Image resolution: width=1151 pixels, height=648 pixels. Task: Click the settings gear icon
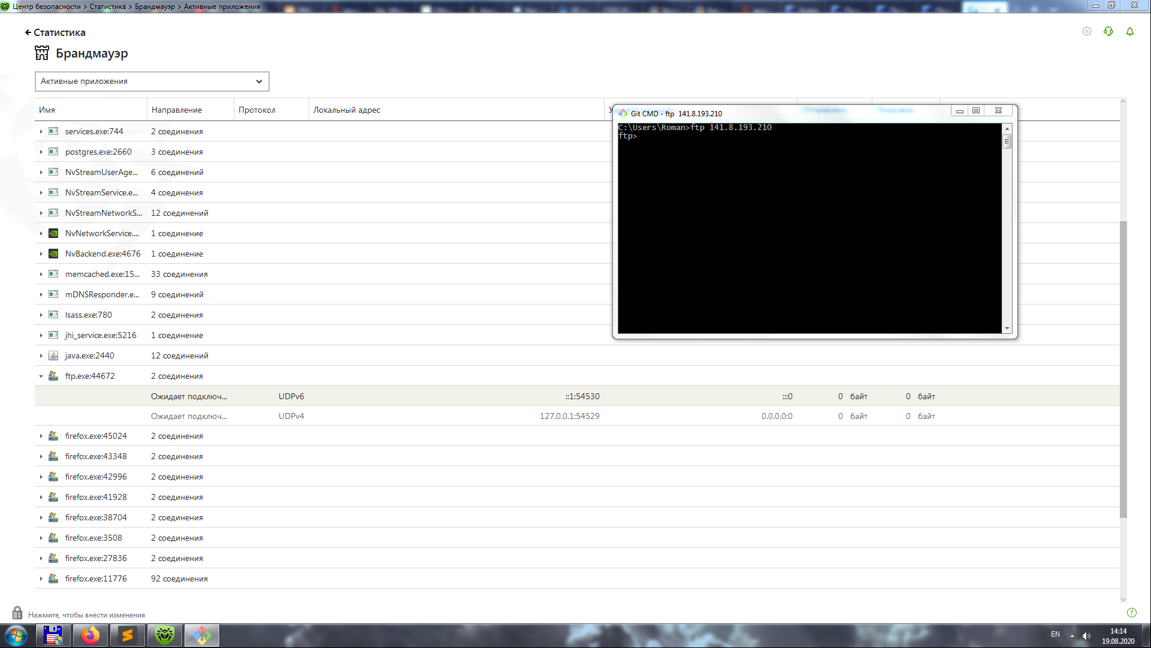(1087, 31)
